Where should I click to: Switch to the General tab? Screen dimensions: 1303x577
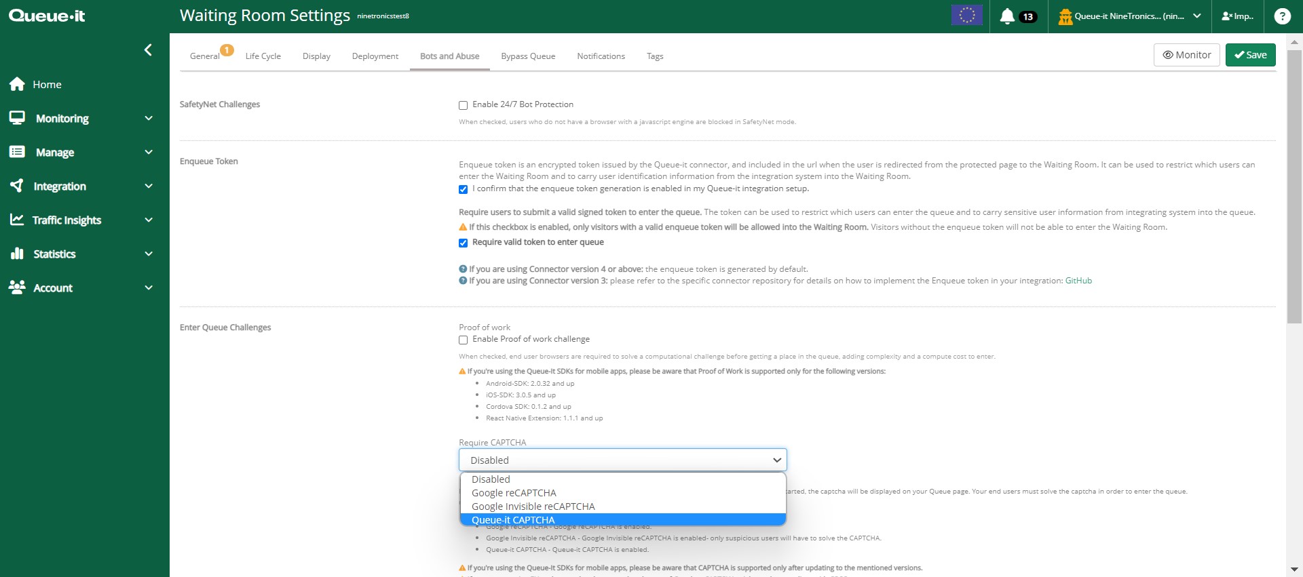click(x=204, y=56)
